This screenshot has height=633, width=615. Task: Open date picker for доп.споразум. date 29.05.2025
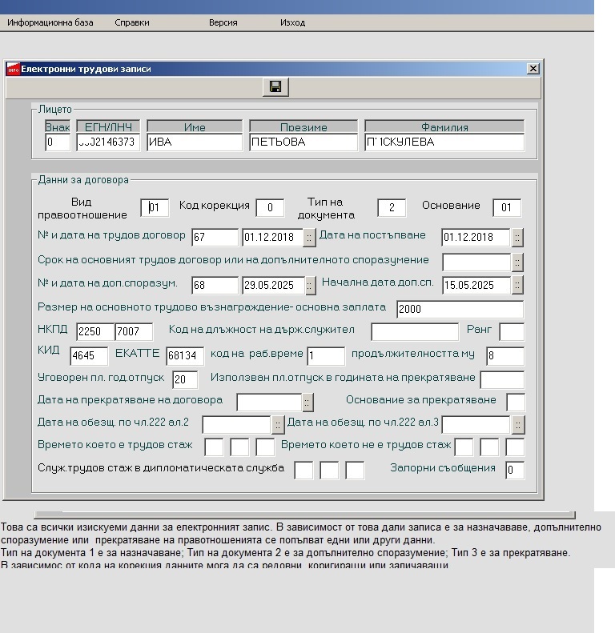coord(310,286)
